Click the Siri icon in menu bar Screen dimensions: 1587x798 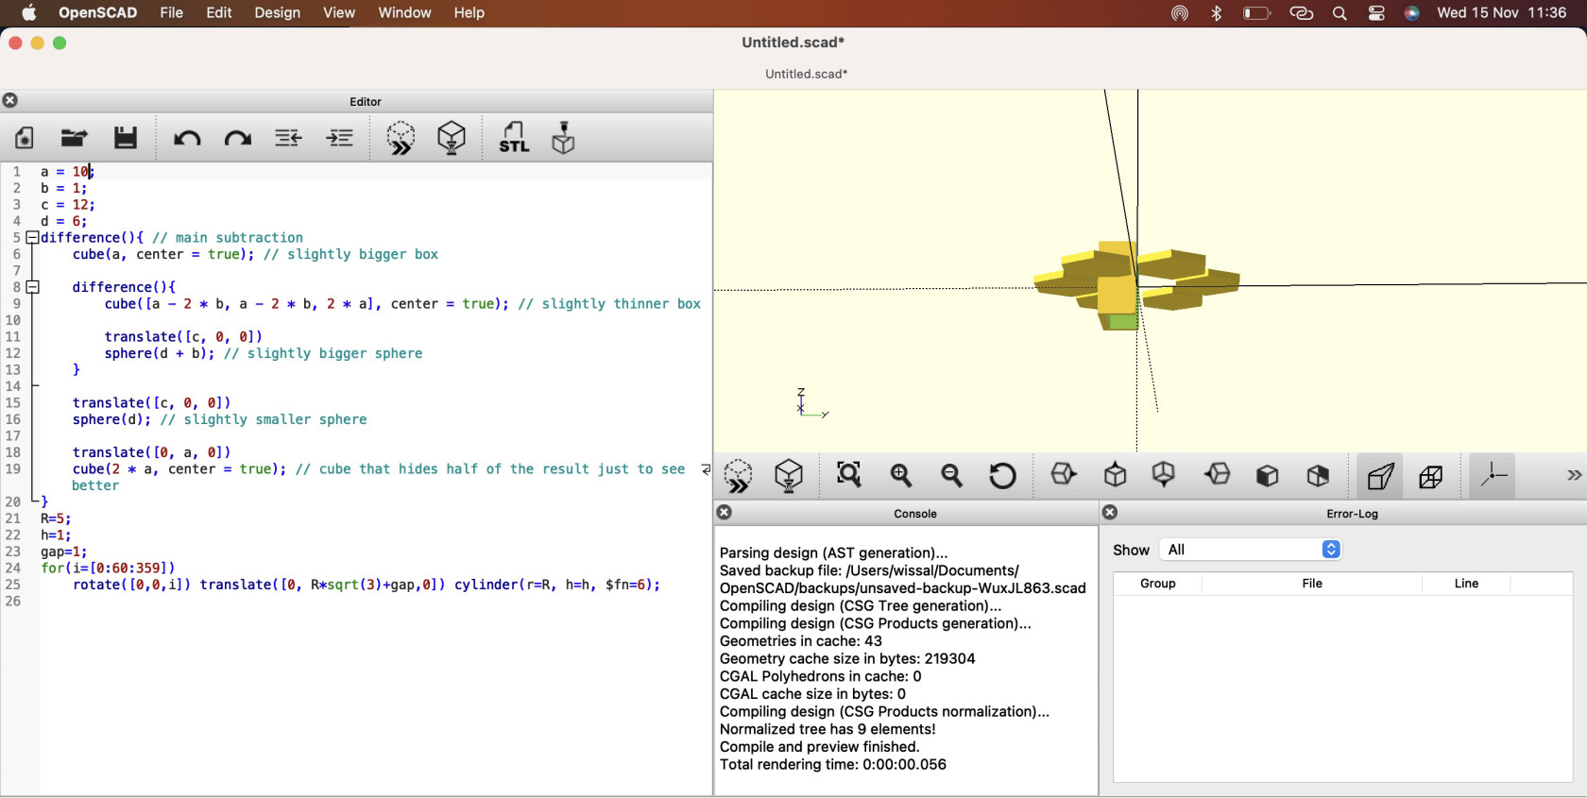pyautogui.click(x=1412, y=13)
